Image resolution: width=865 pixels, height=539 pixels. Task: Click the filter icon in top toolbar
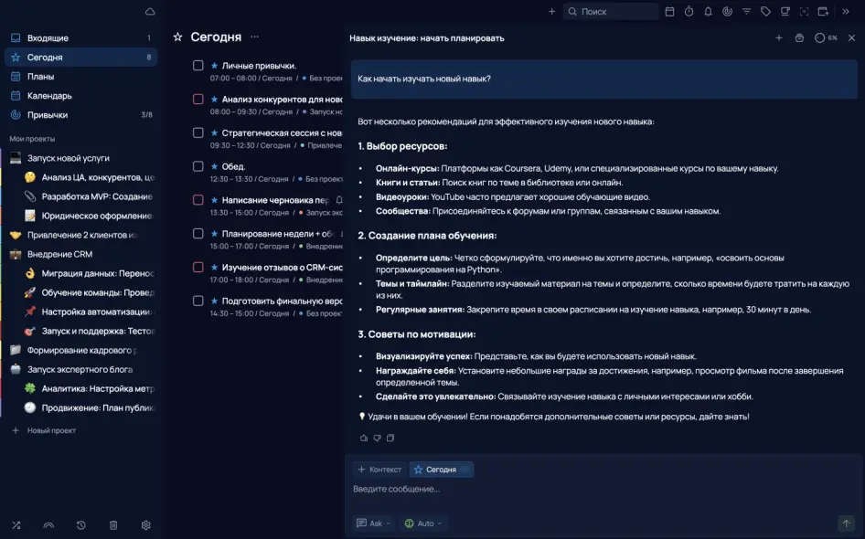746,12
